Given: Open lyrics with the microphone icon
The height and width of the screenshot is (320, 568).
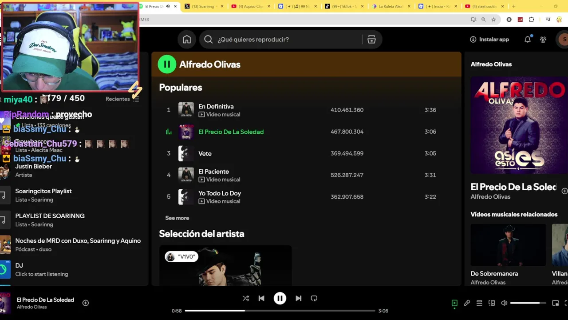Looking at the screenshot, I should (467, 303).
